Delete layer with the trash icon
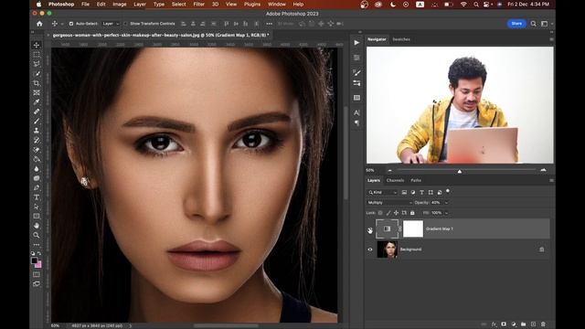Viewport: 585px width, 329px height. [x=543, y=324]
